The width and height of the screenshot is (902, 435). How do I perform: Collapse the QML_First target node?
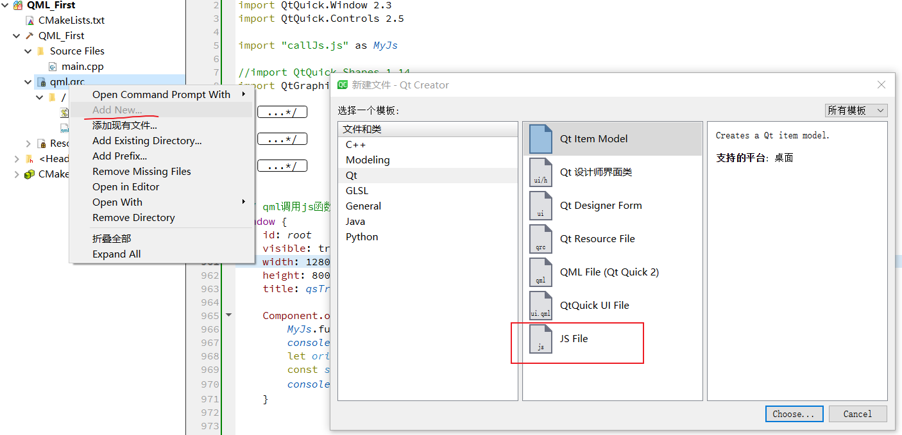tap(17, 36)
